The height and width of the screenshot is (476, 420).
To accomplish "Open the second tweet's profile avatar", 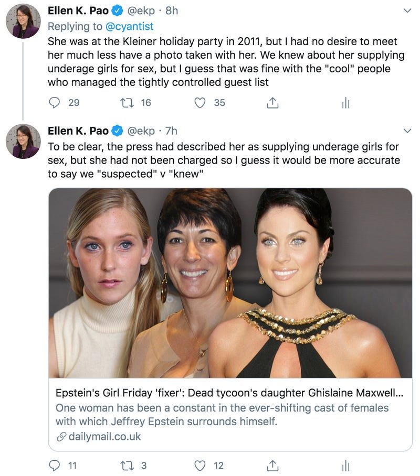I will (x=23, y=141).
